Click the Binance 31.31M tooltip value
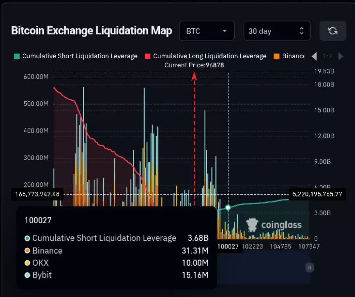355x297 pixels. [x=195, y=251]
